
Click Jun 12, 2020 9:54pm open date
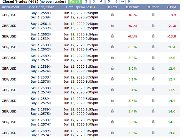pyautogui.click(x=81, y=35)
